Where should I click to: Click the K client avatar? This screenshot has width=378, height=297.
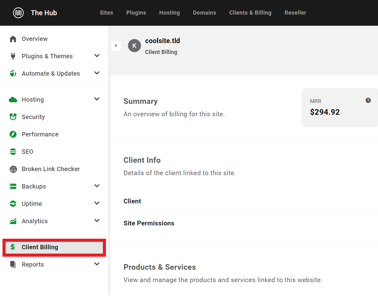134,46
